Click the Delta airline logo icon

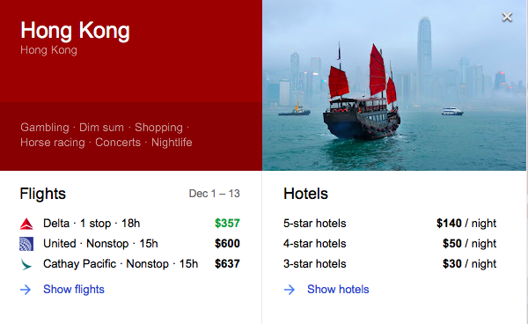tap(26, 224)
